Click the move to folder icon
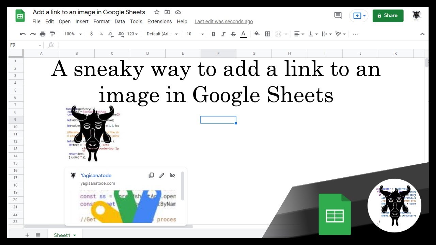 click(167, 12)
